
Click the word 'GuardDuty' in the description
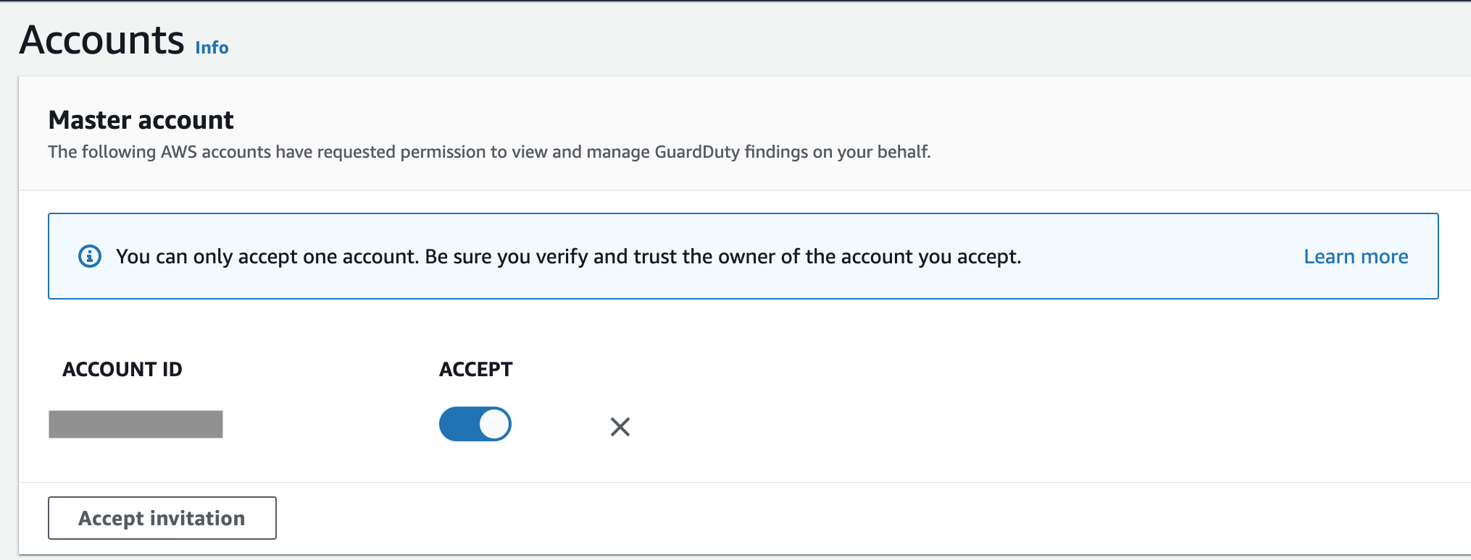pyautogui.click(x=696, y=152)
